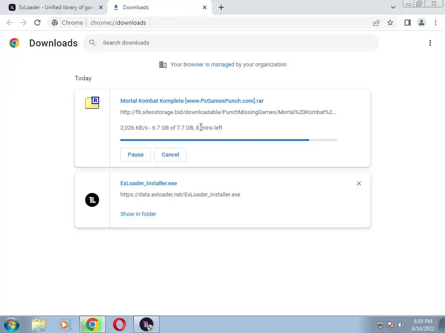This screenshot has height=333, width=445.
Task: Remove ExLoader installer from list
Action: (x=359, y=183)
